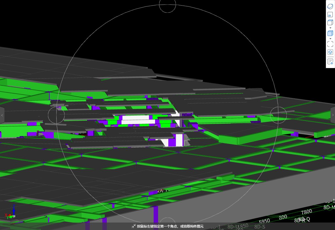Click the XYZ coordinate axis indicator
The width and height of the screenshot is (335, 230).
pyautogui.click(x=11, y=212)
